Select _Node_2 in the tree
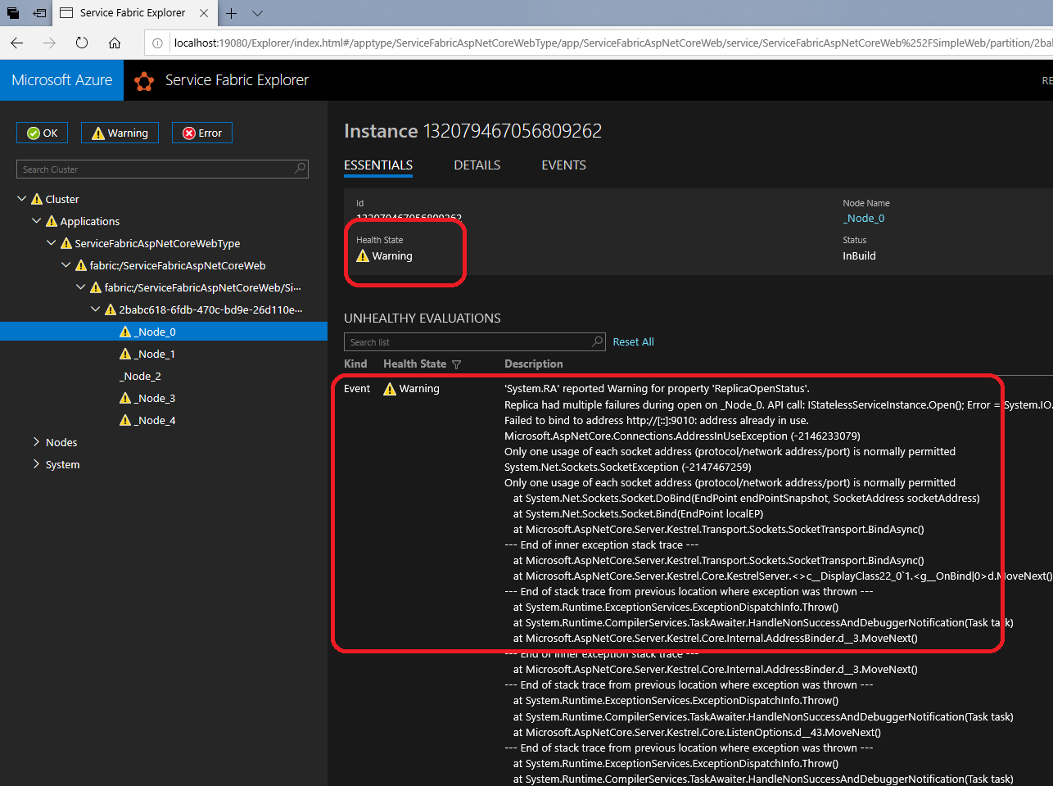 [140, 376]
